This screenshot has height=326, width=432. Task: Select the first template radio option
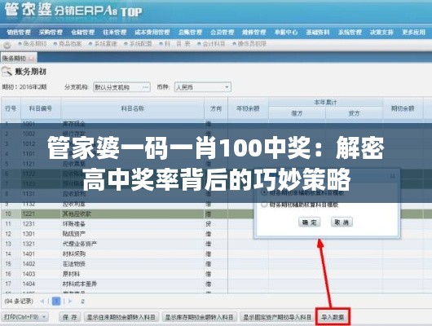(x=264, y=192)
